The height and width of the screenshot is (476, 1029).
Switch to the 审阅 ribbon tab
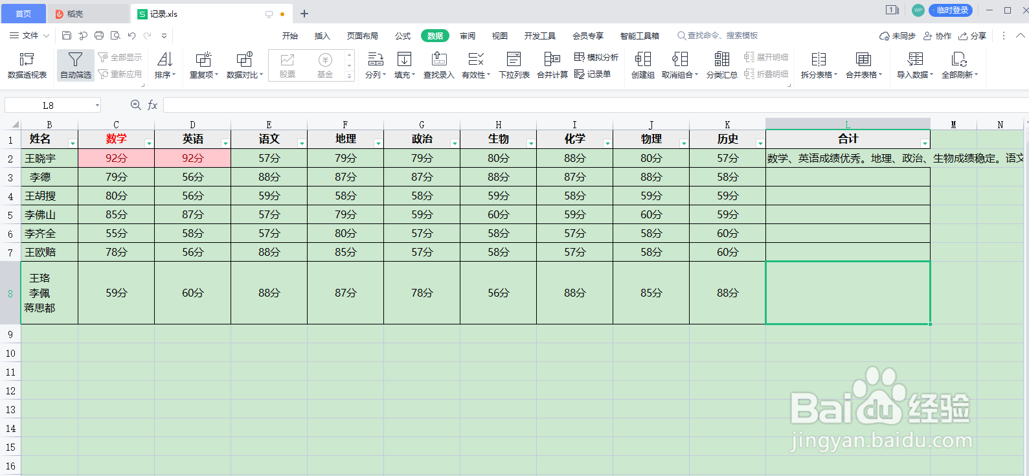[468, 36]
